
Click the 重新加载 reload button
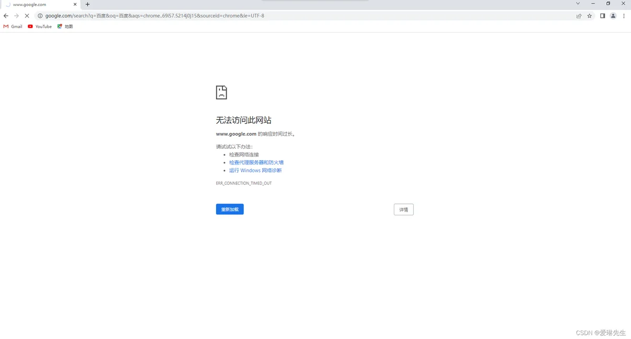coord(230,209)
